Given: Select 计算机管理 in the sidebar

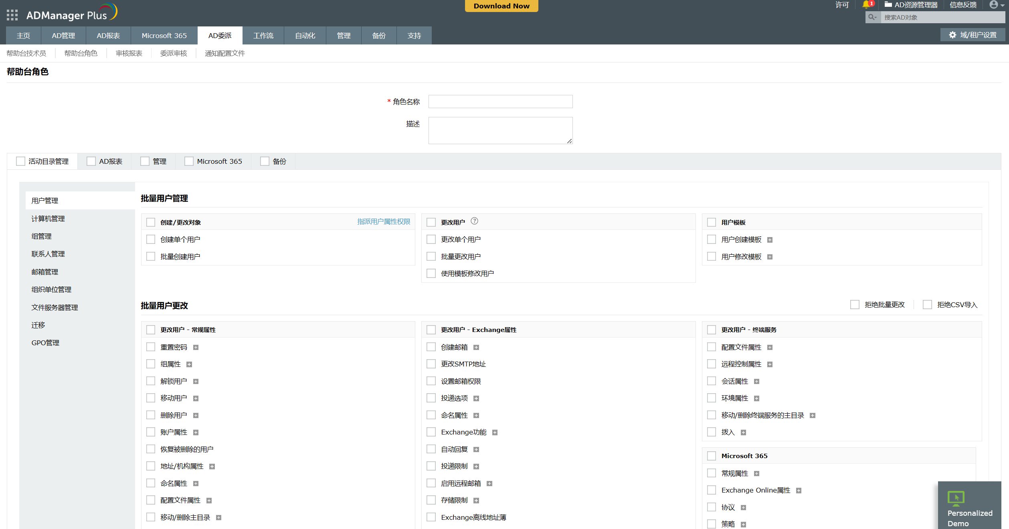Looking at the screenshot, I should [x=48, y=219].
